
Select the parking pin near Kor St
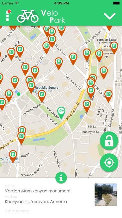tap(13, 156)
